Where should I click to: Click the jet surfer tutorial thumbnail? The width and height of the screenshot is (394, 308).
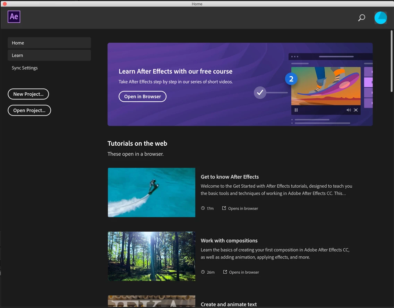click(152, 192)
